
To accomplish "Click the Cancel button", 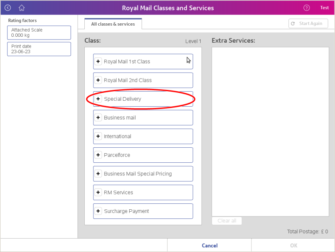I will coord(209,245).
